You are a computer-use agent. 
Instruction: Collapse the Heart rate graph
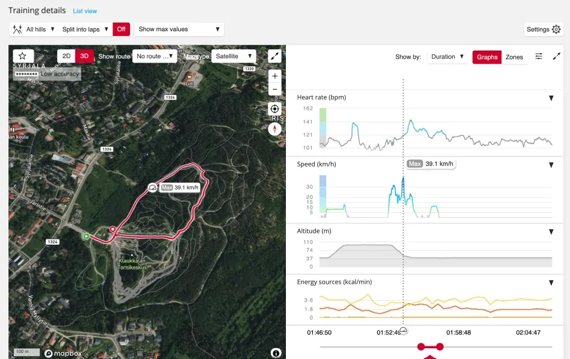551,98
